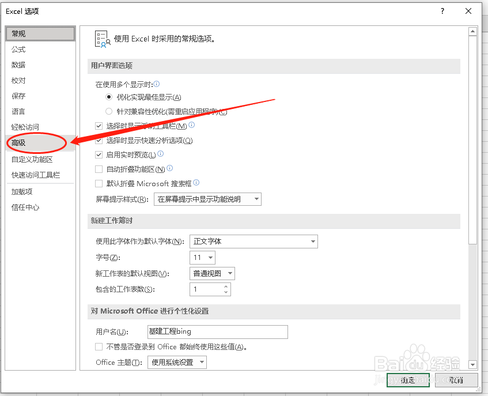488x396 pixels.
Task: Open the 常规 category
Action: coord(40,33)
